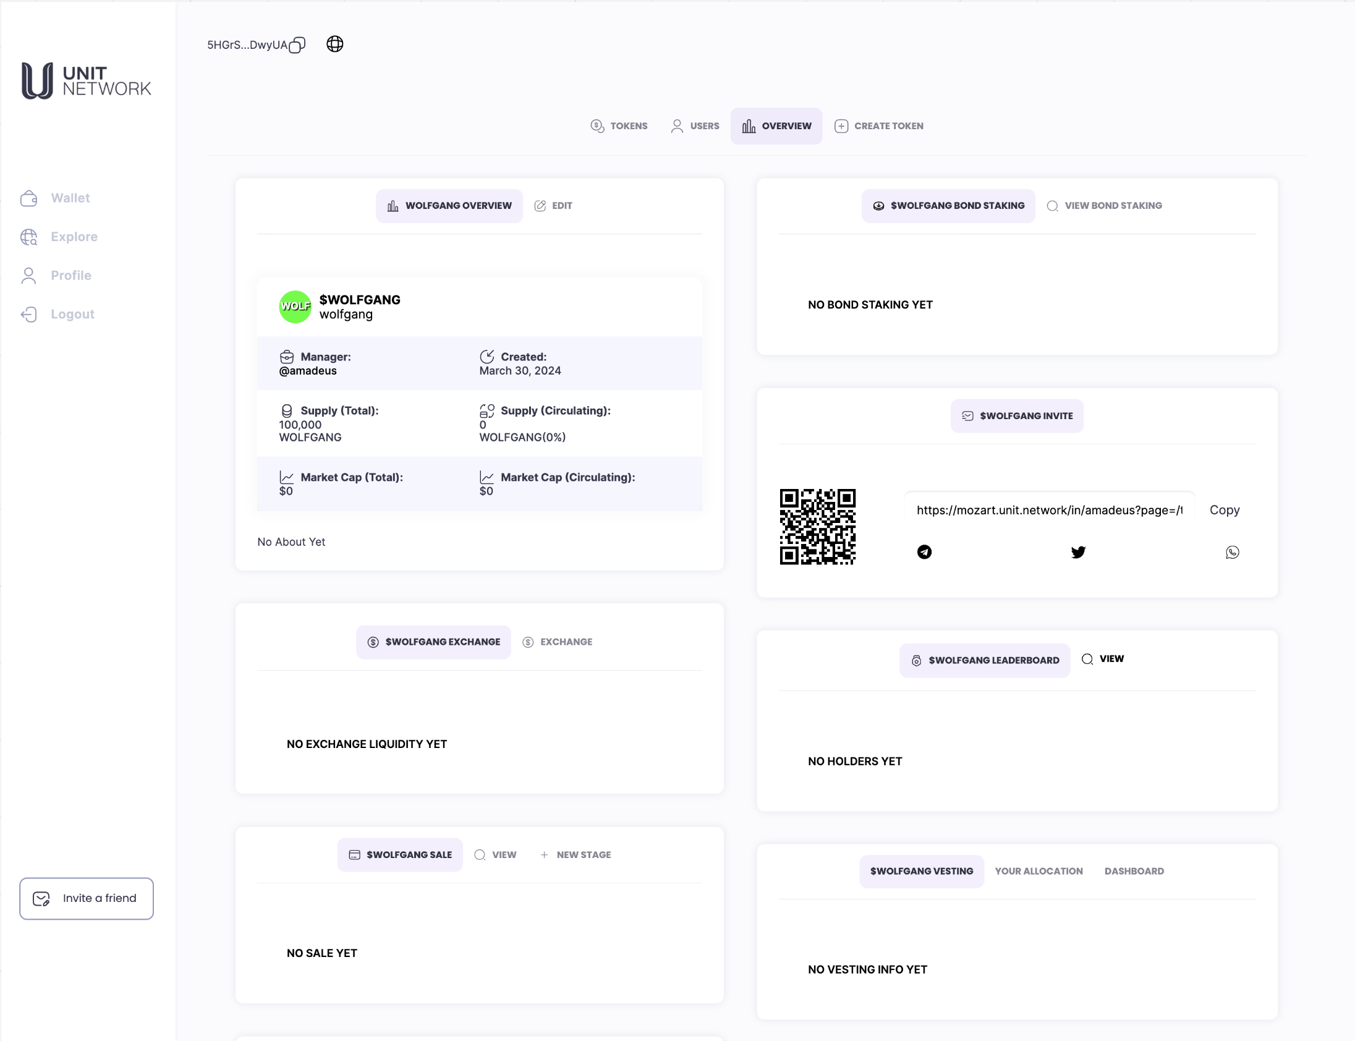Open Your Allocation in vesting panel
Screen dimensions: 1355x1041
[1039, 871]
